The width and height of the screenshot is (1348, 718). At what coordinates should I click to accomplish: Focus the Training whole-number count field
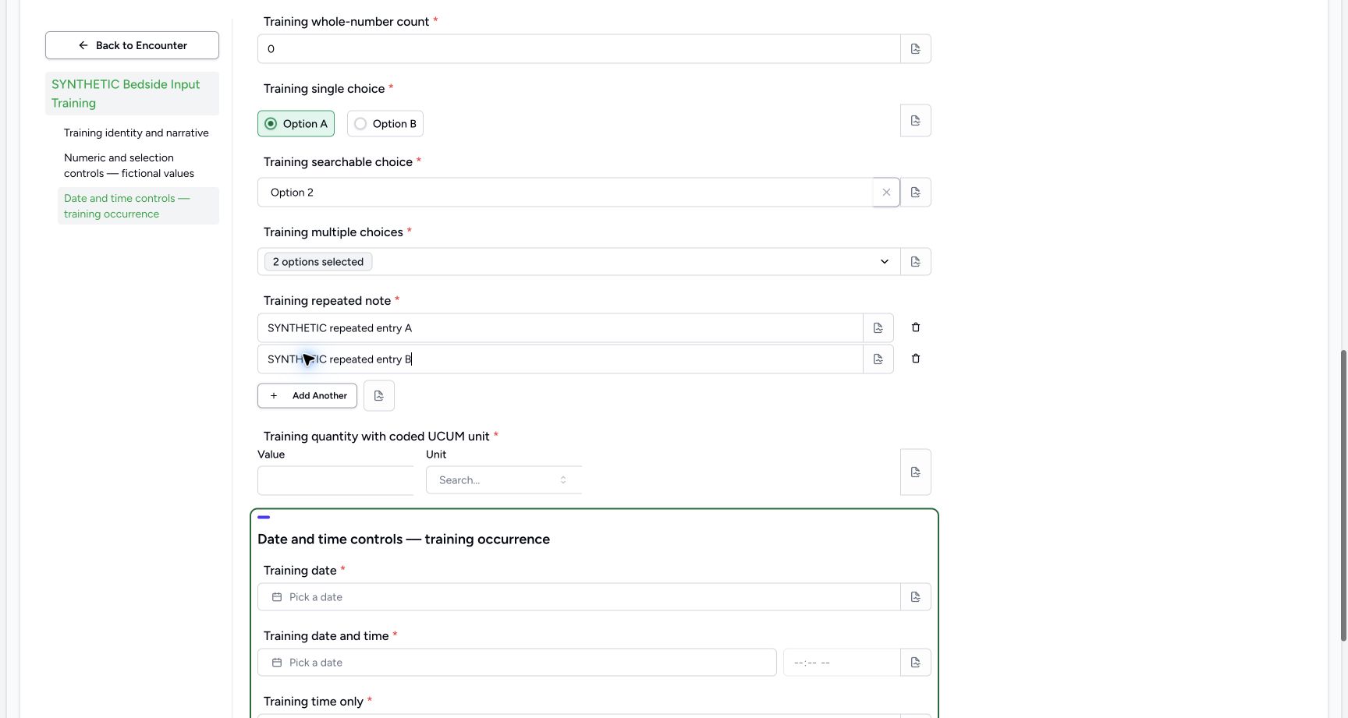pos(579,48)
